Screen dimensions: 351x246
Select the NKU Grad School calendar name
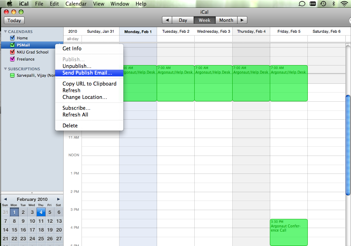click(x=32, y=52)
